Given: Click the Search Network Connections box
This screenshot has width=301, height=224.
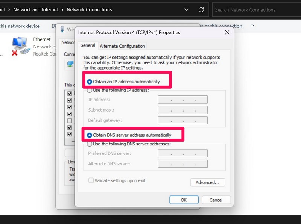Looking at the screenshot, I should click(256, 10).
